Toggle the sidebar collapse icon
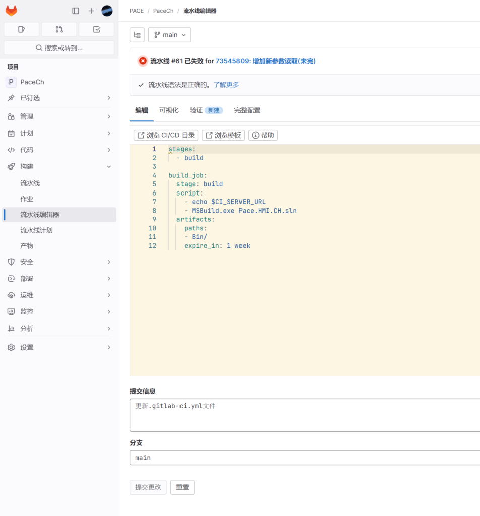Viewport: 480px width, 516px height. 76,11
